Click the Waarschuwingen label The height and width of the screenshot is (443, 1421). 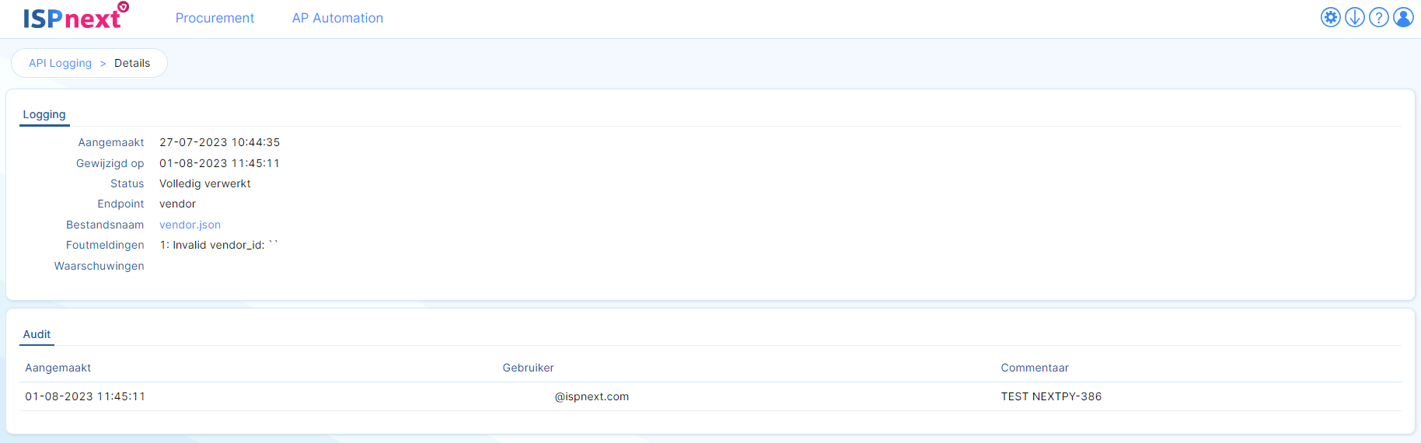click(99, 266)
